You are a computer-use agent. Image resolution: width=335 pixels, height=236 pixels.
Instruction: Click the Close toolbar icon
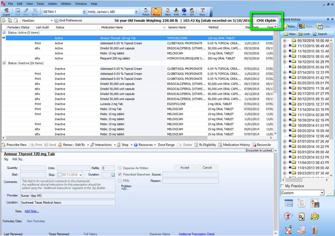coord(202,12)
